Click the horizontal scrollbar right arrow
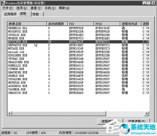157x136 pixels. [147, 113]
